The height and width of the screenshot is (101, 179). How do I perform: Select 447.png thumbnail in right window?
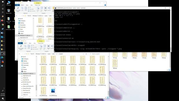(115, 56)
